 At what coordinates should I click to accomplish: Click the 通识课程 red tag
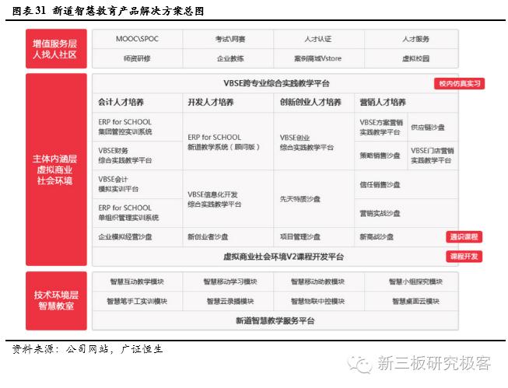464,236
